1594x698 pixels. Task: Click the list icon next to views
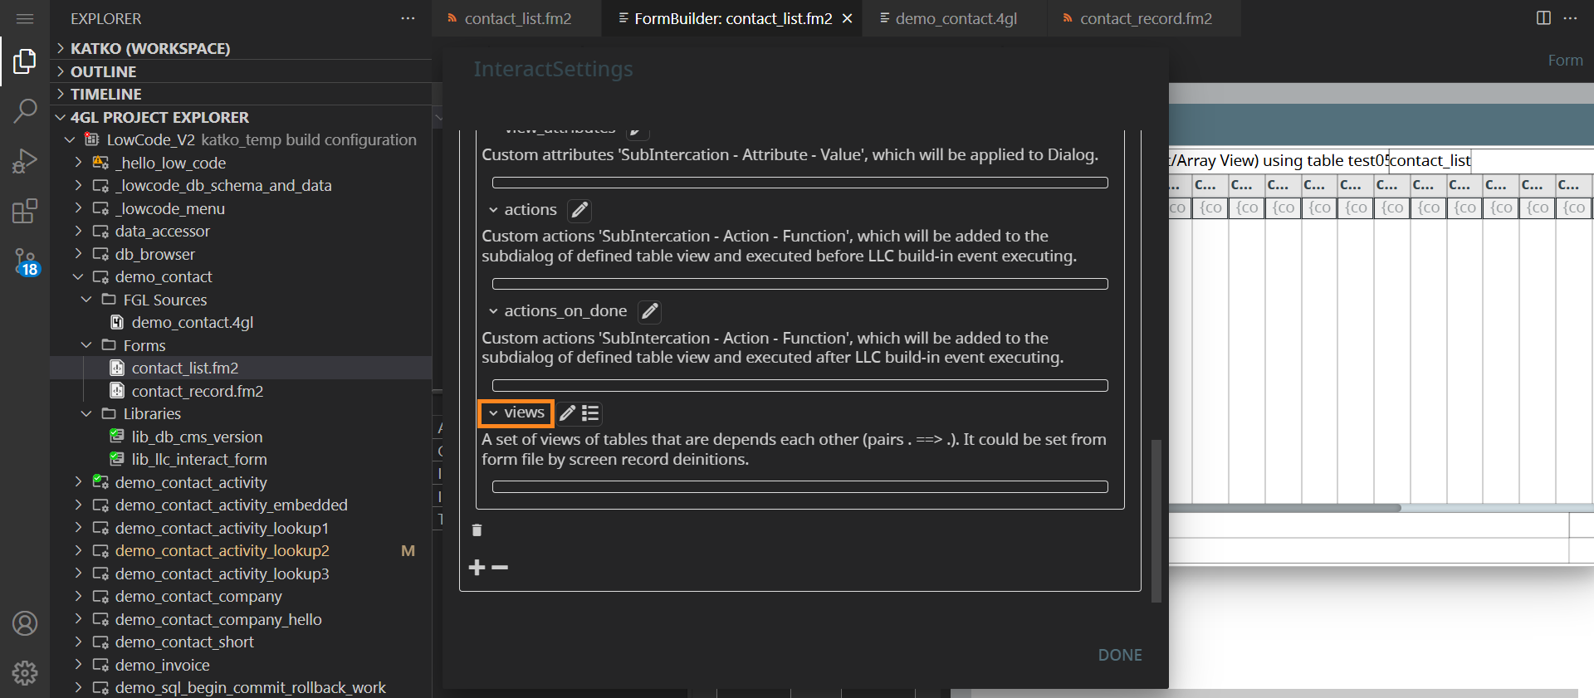pos(590,413)
